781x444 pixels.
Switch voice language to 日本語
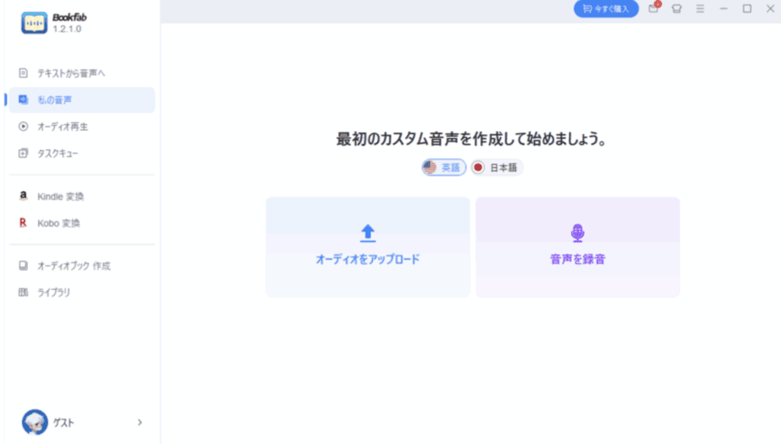[x=497, y=168]
